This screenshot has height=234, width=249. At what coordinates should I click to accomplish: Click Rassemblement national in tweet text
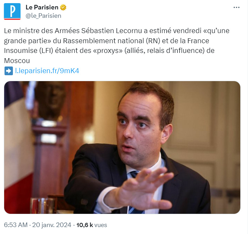103,41
